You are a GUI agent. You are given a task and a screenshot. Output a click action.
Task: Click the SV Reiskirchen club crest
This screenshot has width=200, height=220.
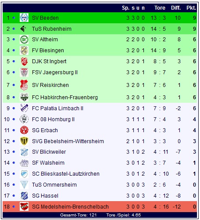[24, 85]
